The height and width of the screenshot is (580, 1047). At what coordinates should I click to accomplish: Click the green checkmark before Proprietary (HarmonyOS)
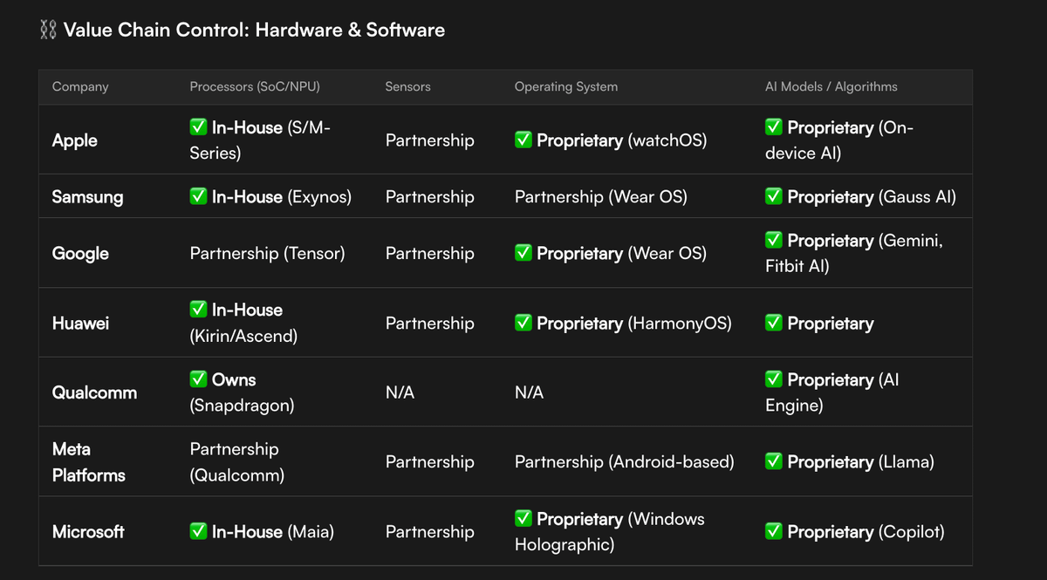click(x=523, y=323)
